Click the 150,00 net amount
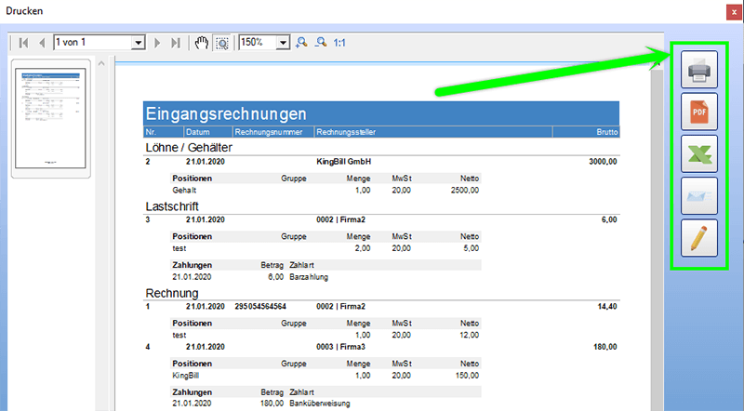The image size is (744, 411). 467,376
